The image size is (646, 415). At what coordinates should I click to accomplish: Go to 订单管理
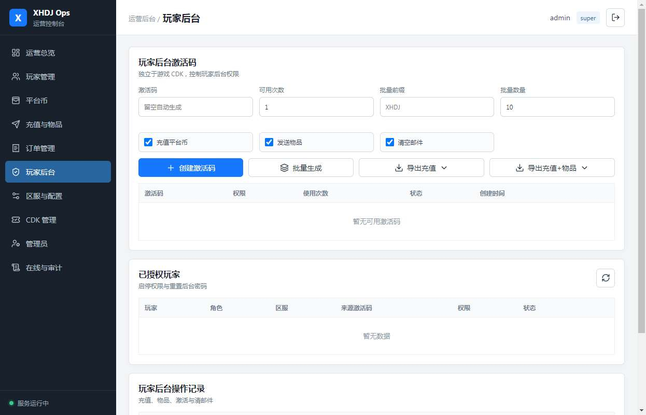(58, 148)
